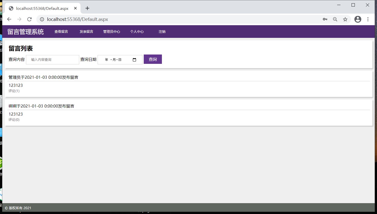Open 个人中心 navigation item

137,32
